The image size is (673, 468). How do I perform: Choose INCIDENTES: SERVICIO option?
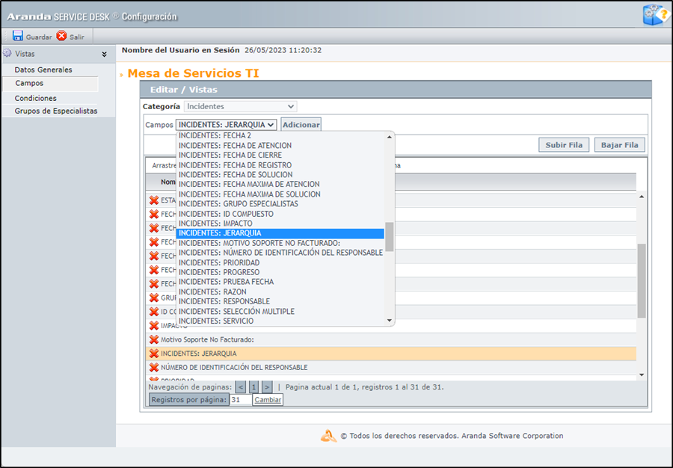coord(280,321)
